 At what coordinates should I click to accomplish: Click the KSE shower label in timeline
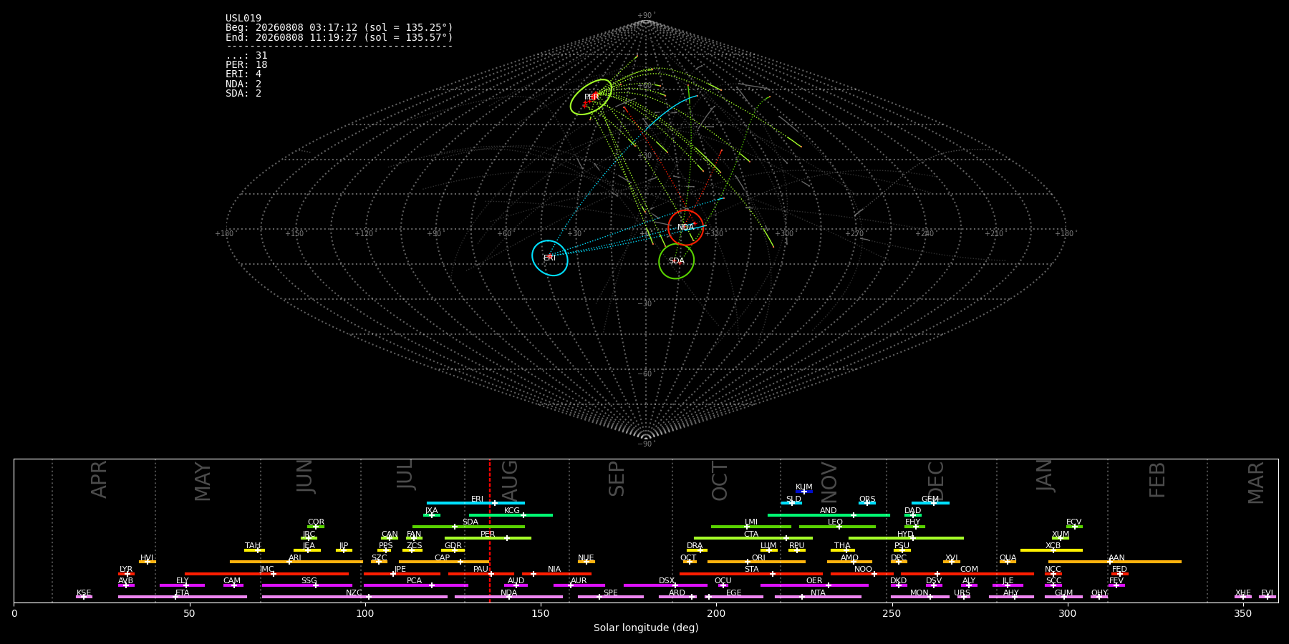tap(84, 593)
